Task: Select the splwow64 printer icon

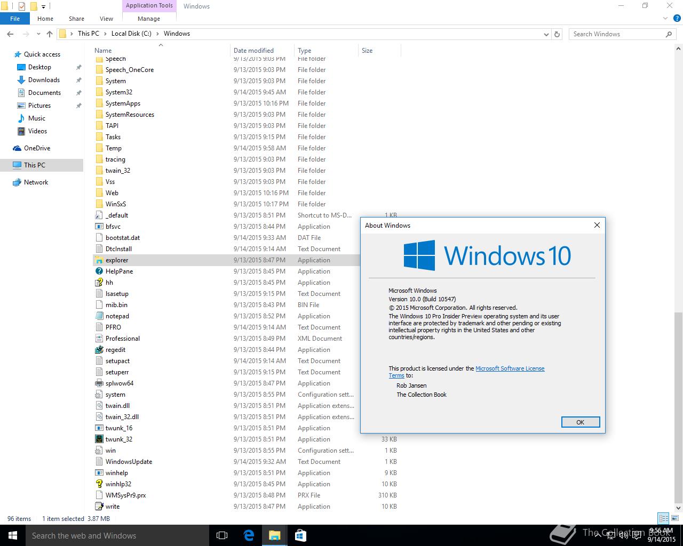Action: click(99, 383)
